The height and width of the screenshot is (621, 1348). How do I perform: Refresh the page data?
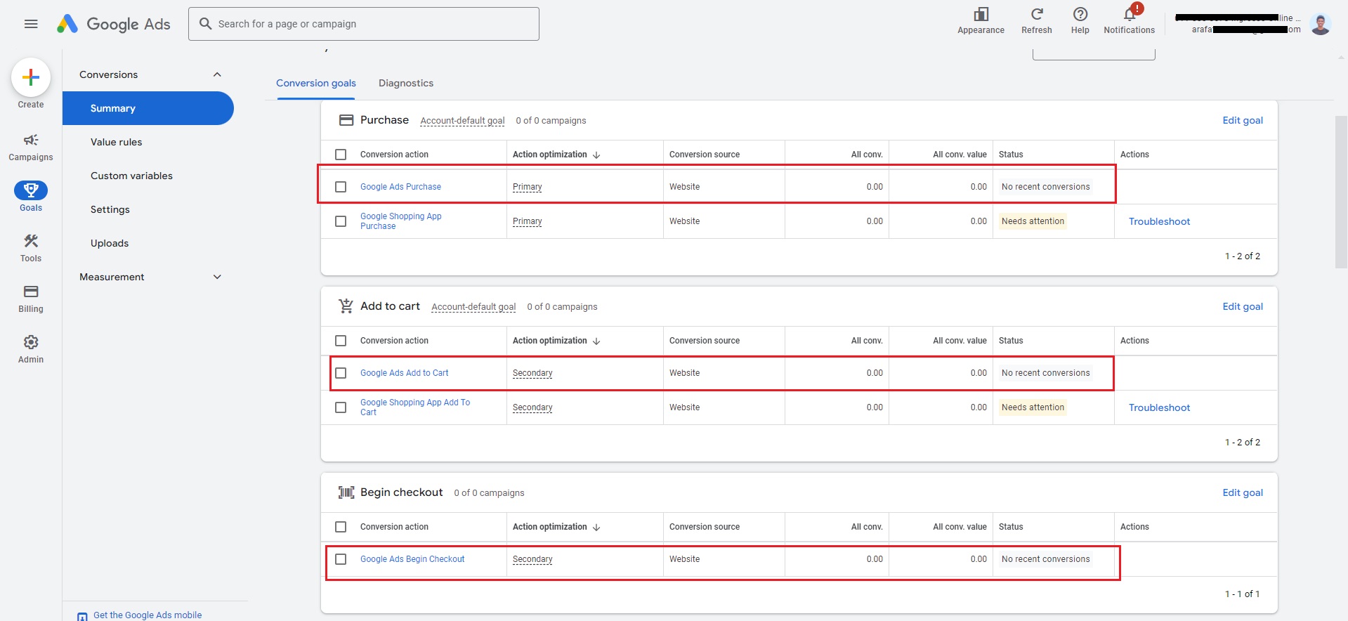1036,21
